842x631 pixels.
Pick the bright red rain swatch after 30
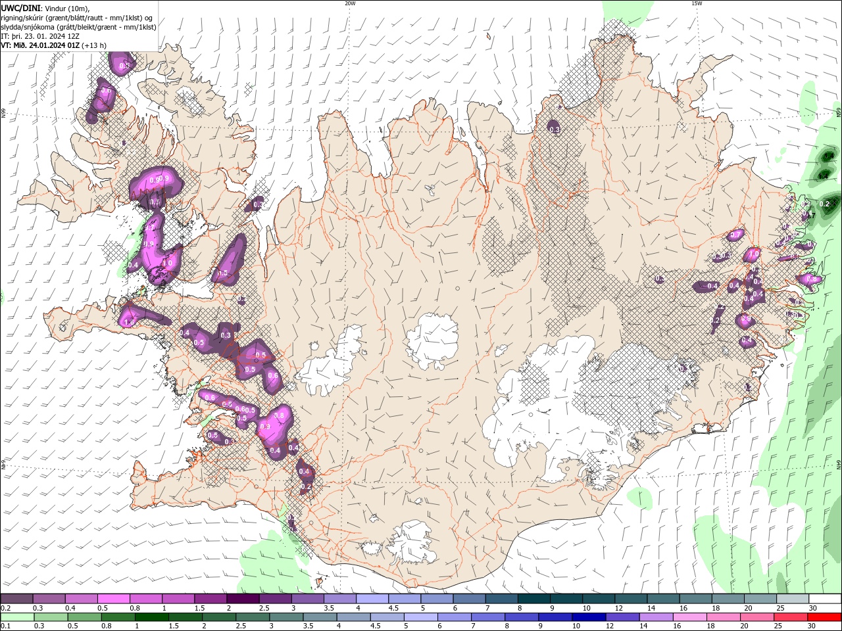pos(824,617)
